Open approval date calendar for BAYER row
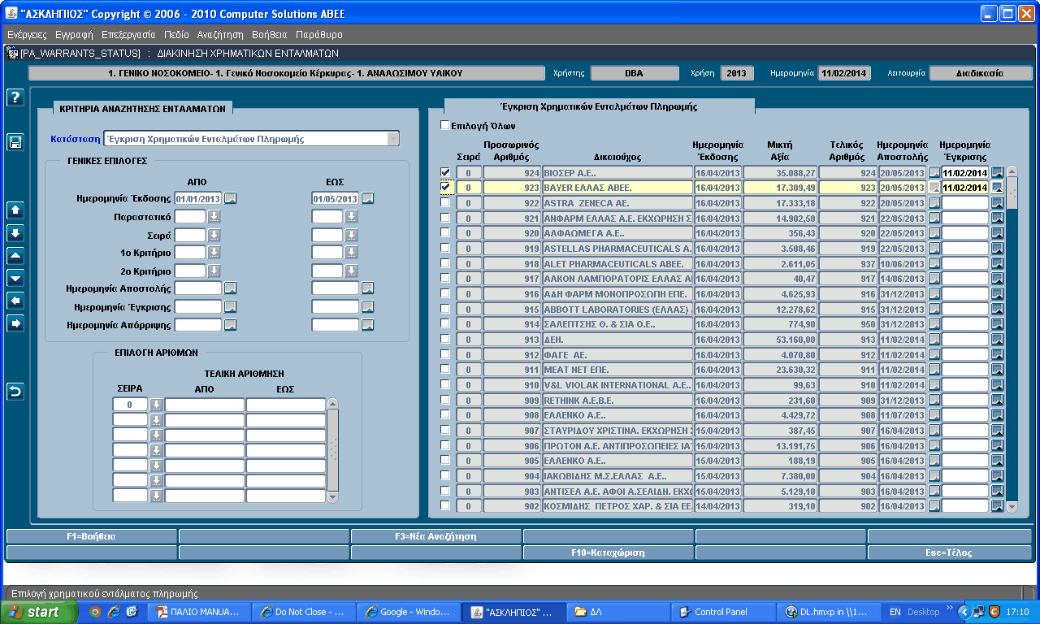The image size is (1040, 624). (x=997, y=188)
